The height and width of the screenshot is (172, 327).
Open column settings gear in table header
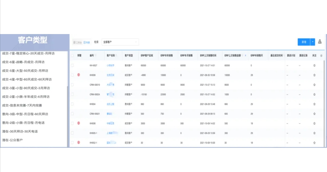click(321, 56)
